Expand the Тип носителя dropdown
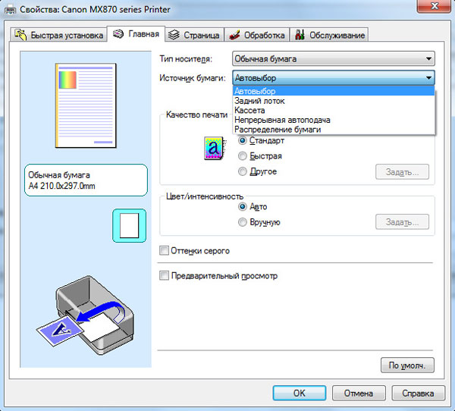 pos(334,59)
